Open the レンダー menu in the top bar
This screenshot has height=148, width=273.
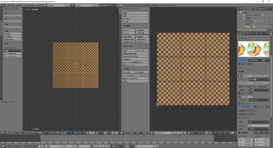tap(20, 5)
